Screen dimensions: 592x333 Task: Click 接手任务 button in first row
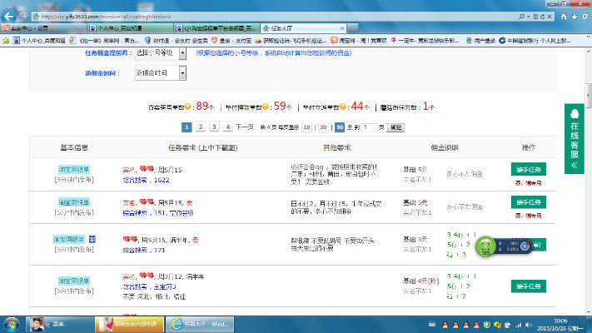click(528, 169)
